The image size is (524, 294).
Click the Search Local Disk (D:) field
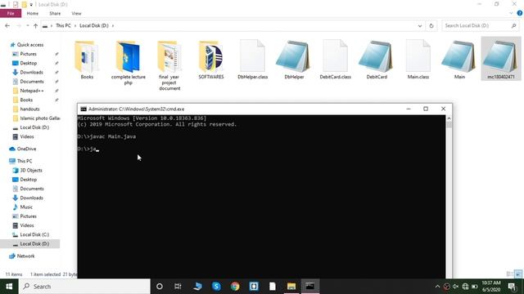[480, 25]
